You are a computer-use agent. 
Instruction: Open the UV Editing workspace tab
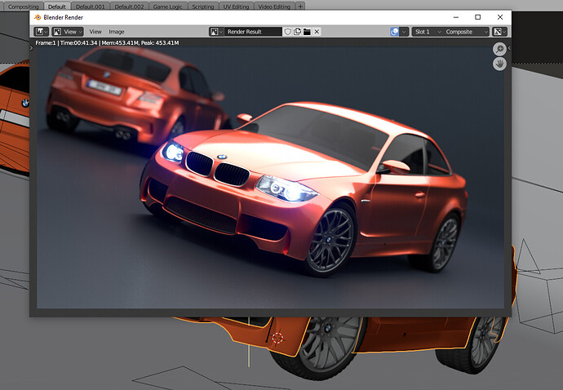(236, 7)
